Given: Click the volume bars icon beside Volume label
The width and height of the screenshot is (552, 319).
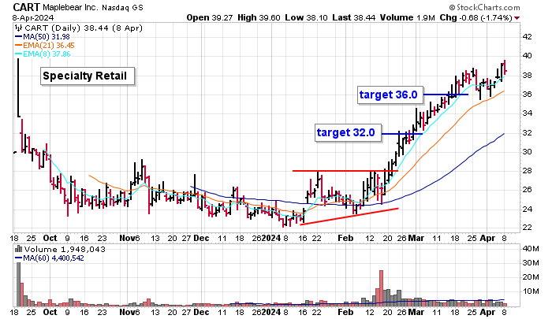Looking at the screenshot, I should click(18, 249).
